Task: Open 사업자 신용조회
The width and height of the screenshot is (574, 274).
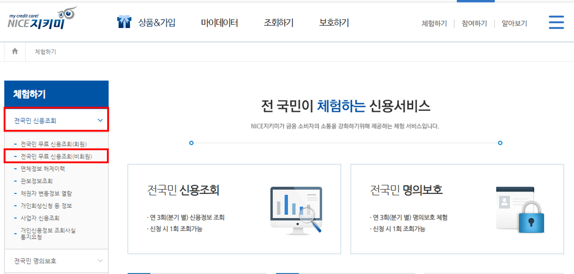Action: point(40,218)
